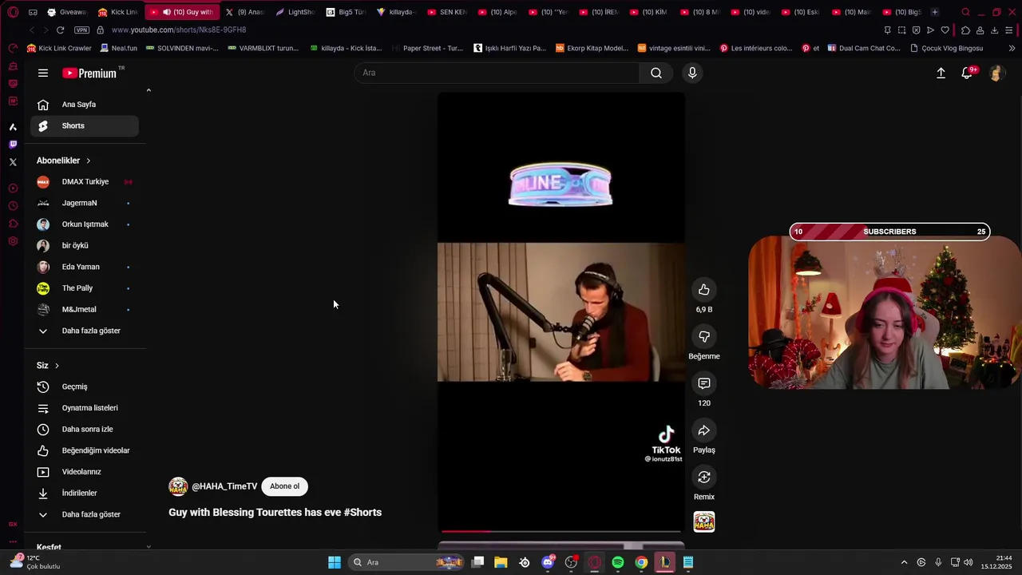Open Beğendiğim videolar
The image size is (1022, 575).
click(x=85, y=450)
